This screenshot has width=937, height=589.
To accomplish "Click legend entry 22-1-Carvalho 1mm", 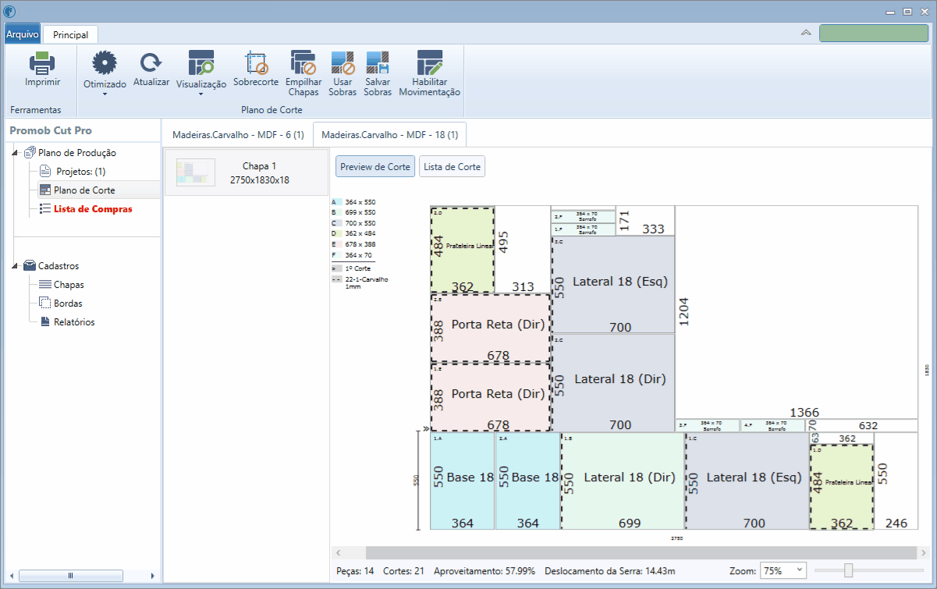I will (x=360, y=282).
